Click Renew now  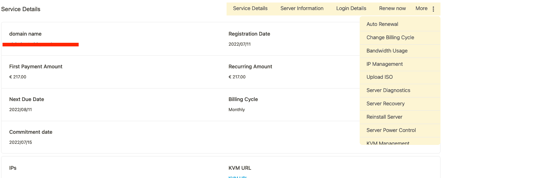[392, 9]
